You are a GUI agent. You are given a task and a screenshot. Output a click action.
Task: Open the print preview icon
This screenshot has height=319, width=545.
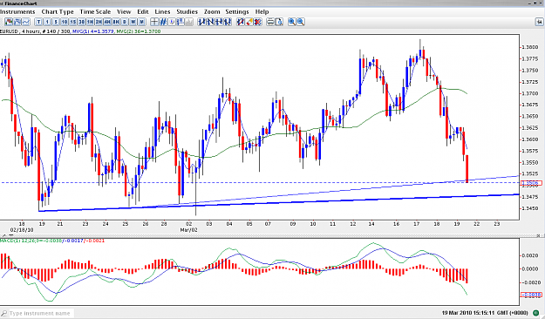(x=279, y=22)
